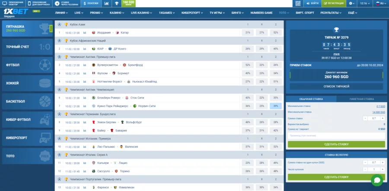389x191 pixels.
Task: Click the minimum stake 0.7 SGD link
Action: (x=380, y=106)
